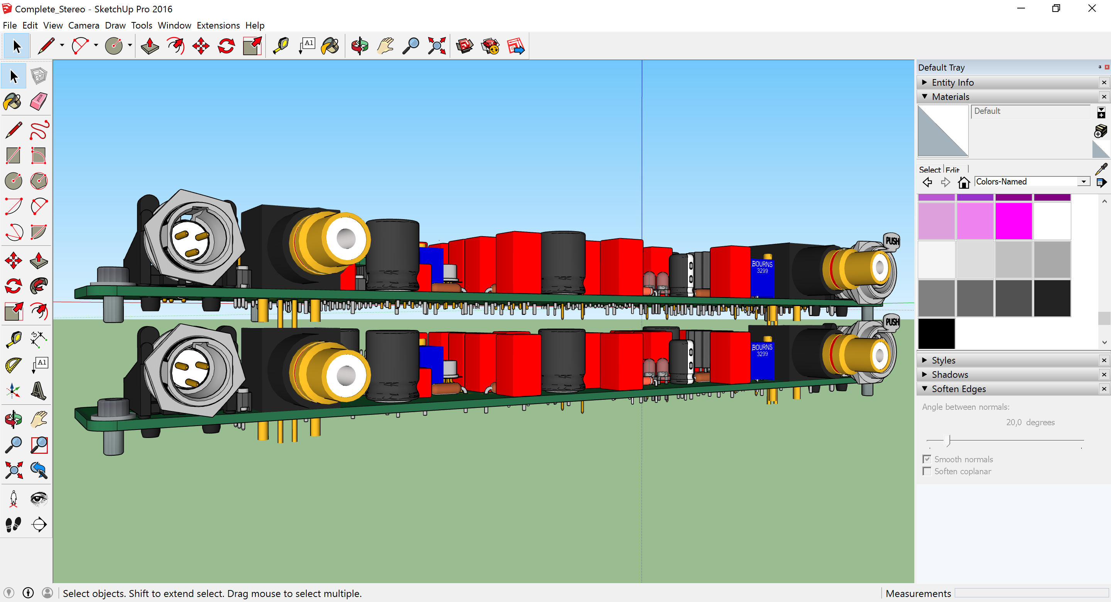Select the Section Plane tool
Image resolution: width=1111 pixels, height=602 pixels.
[x=39, y=524]
